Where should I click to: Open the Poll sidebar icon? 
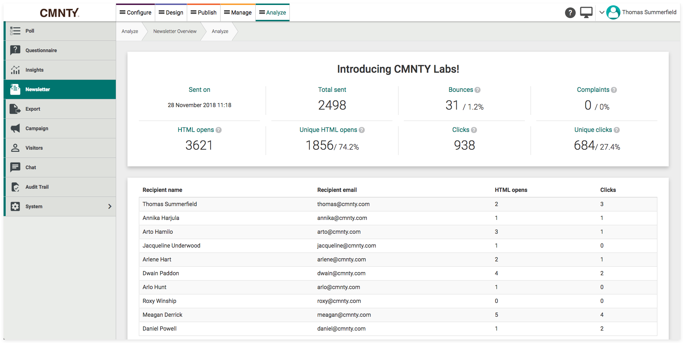(15, 31)
